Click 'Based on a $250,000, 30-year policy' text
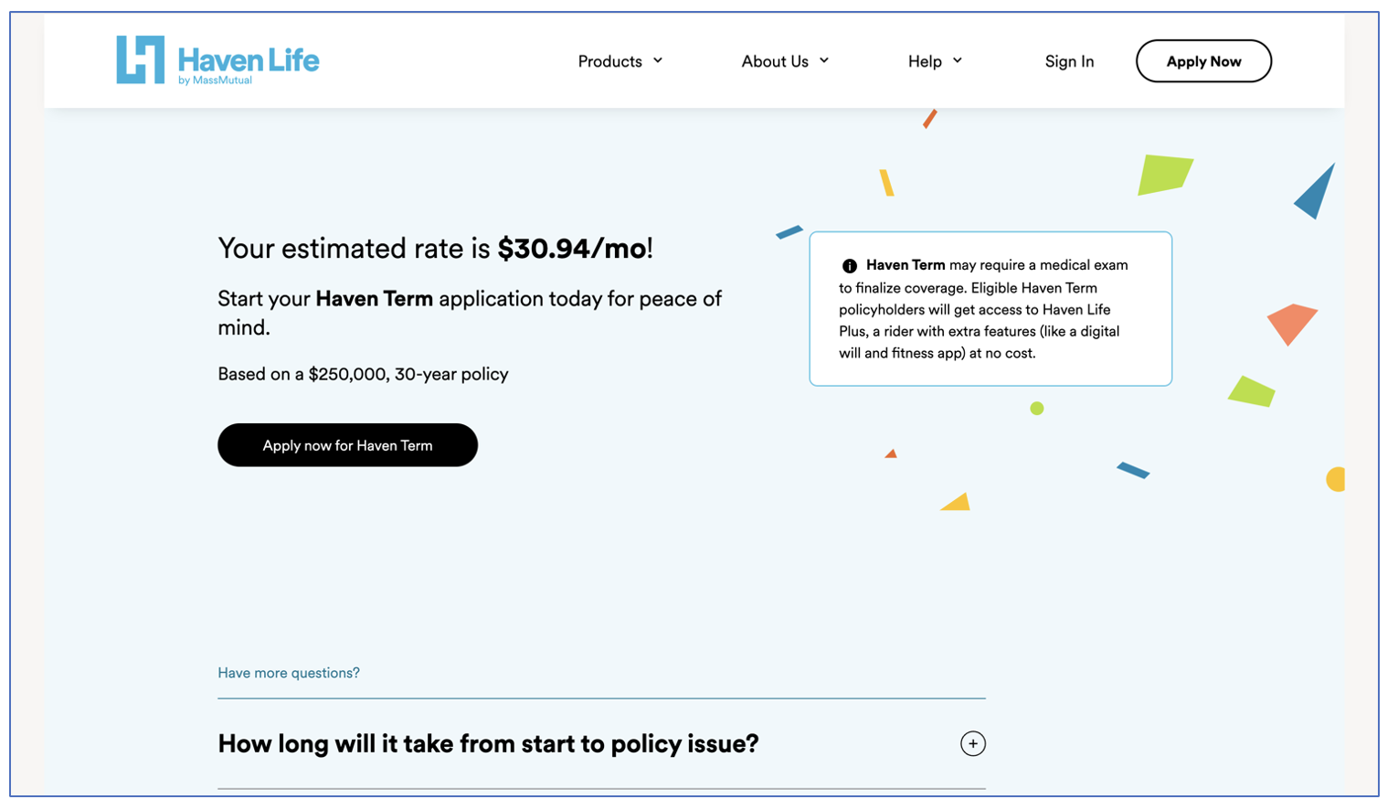 coord(363,374)
